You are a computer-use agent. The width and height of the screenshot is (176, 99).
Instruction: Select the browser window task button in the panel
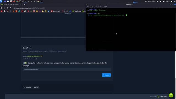click(x=38, y=1)
